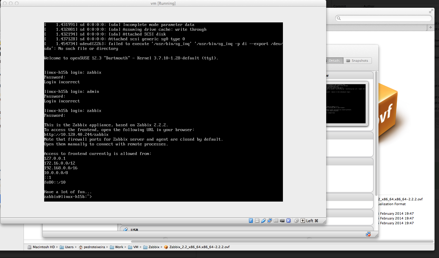439x258 pixels.
Task: Click the .ovf file name text in Finder preview
Action: 401,199
